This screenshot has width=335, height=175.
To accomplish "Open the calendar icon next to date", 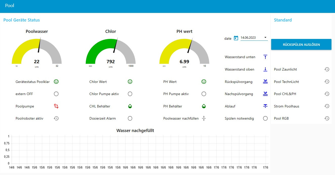I will (x=236, y=38).
